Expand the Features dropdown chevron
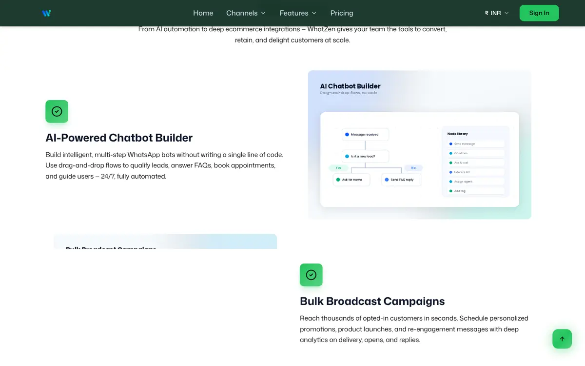Viewport: 585px width, 366px height. pyautogui.click(x=314, y=13)
